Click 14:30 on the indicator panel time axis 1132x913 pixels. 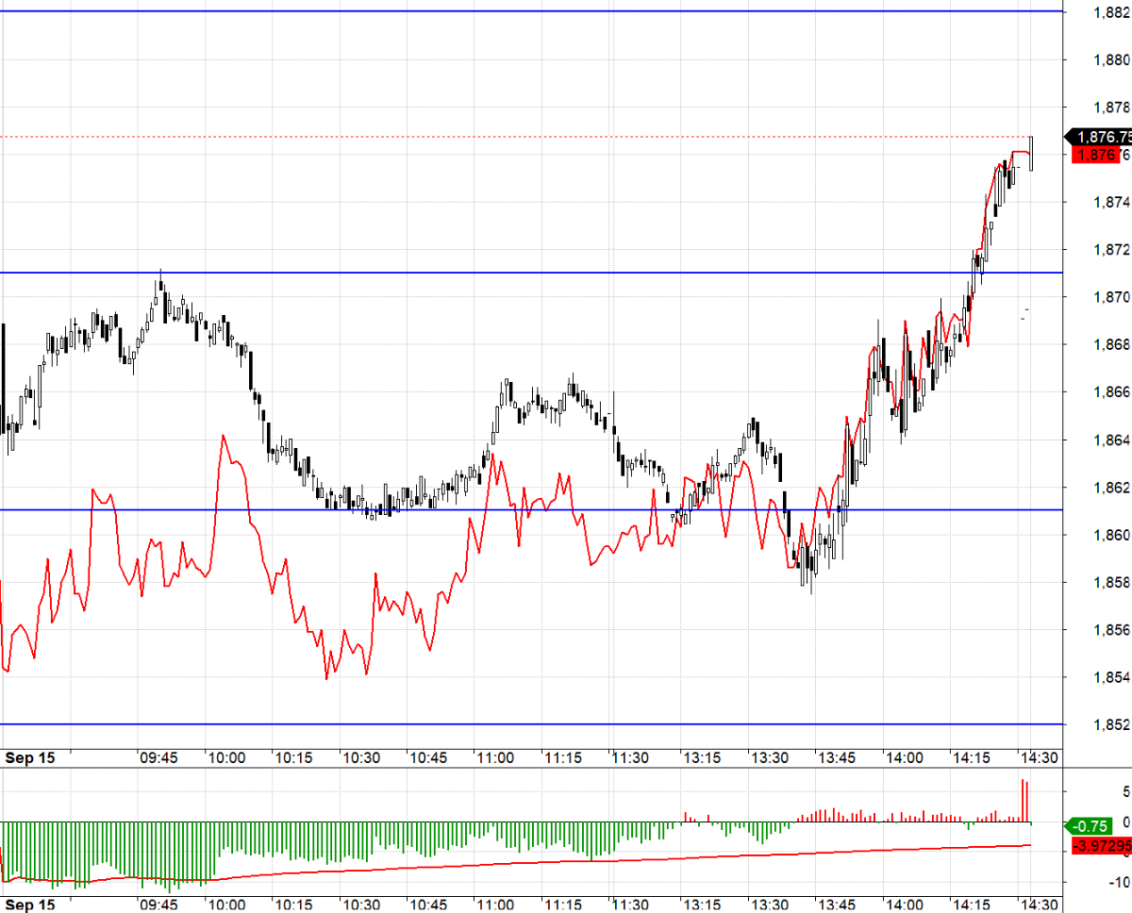coord(1037,905)
